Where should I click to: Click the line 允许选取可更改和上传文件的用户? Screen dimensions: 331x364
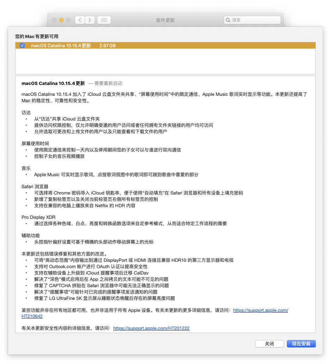click(x=101, y=131)
